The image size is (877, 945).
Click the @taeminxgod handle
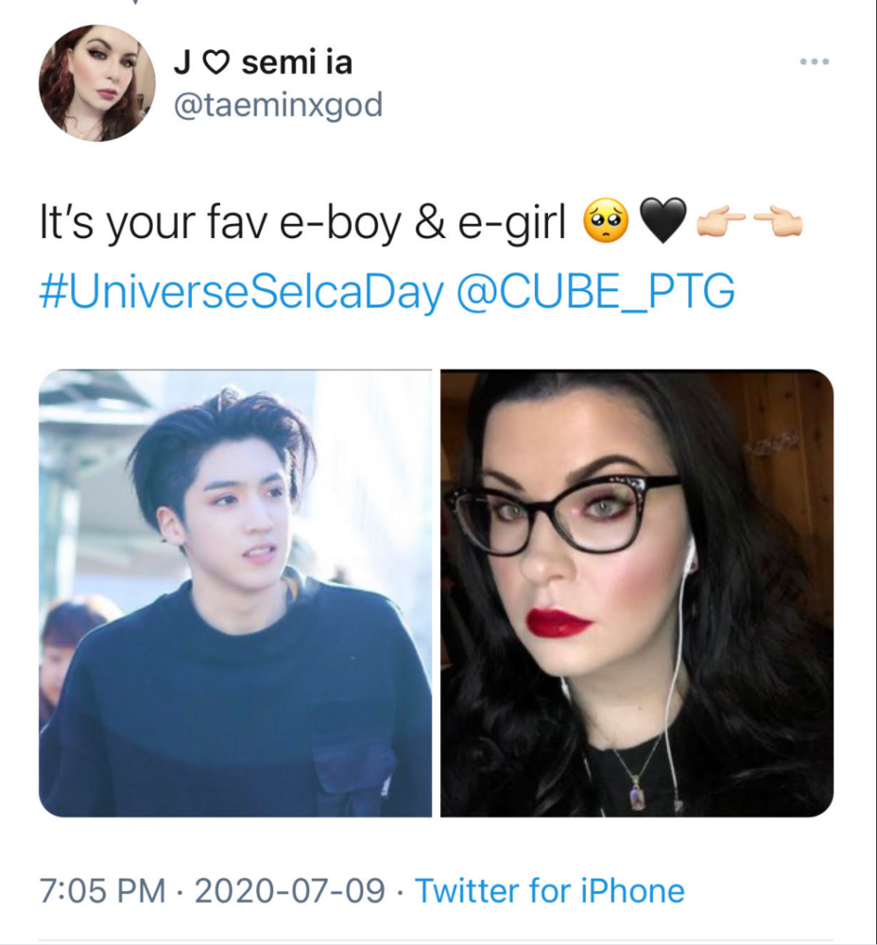click(279, 106)
